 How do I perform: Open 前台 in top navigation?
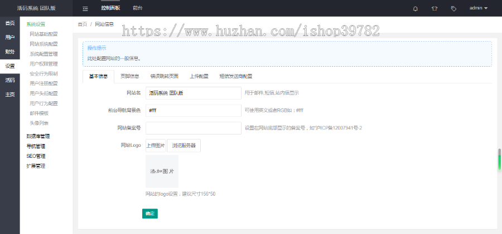137,8
